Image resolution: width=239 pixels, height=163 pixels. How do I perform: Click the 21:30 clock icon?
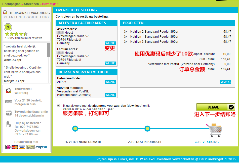coord(9,102)
